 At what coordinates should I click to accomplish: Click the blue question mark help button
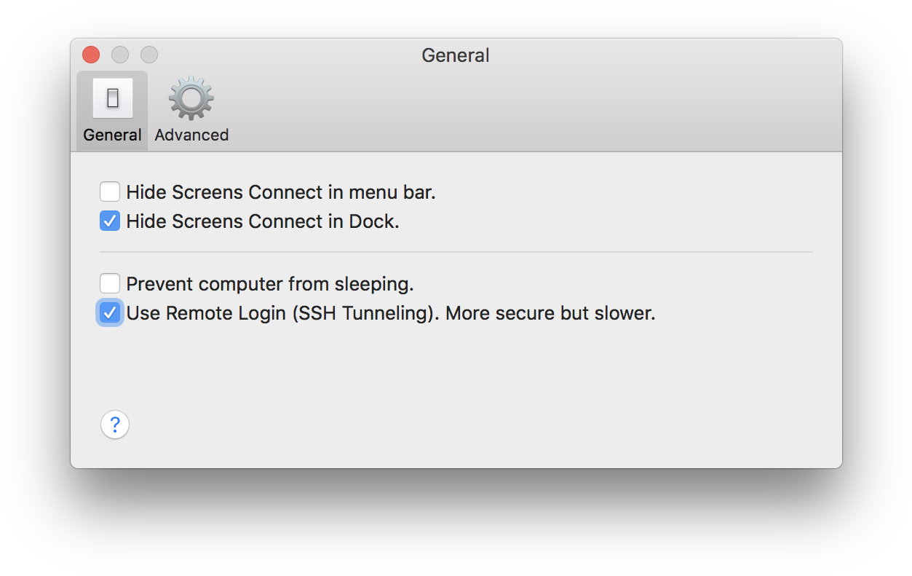[115, 425]
